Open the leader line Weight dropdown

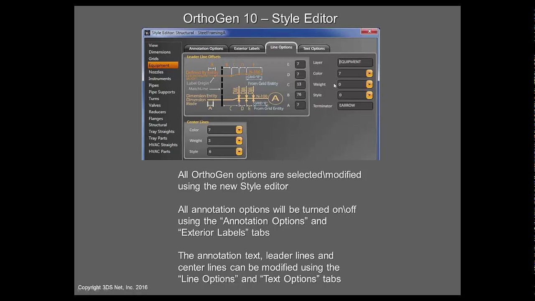coord(369,84)
